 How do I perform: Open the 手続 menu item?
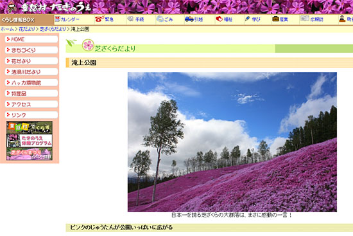(x=139, y=19)
